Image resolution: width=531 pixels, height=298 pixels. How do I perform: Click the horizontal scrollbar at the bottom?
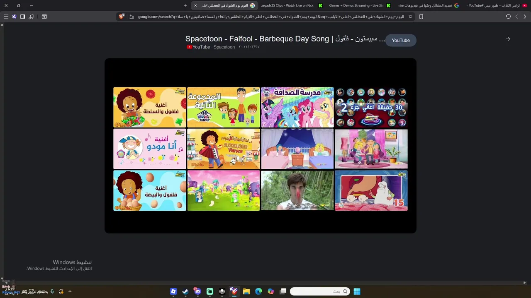pyautogui.click(x=265, y=283)
